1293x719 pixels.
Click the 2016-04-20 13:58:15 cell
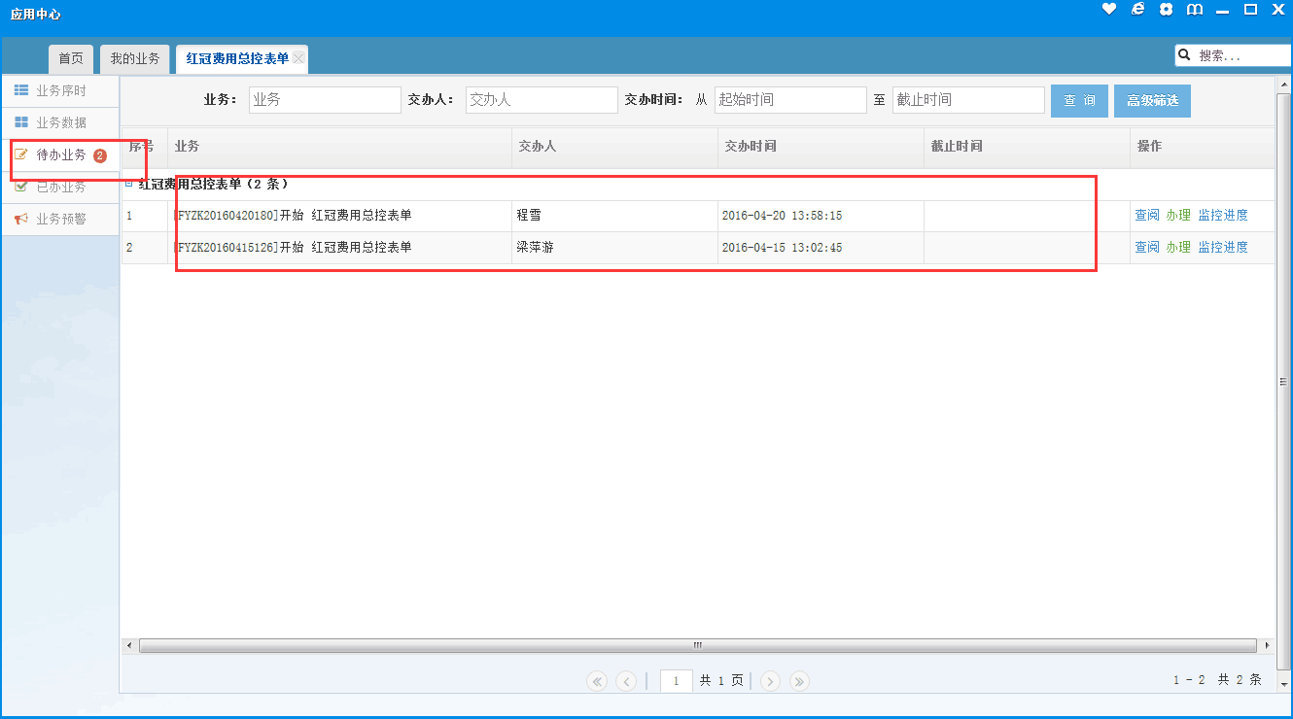[821, 216]
